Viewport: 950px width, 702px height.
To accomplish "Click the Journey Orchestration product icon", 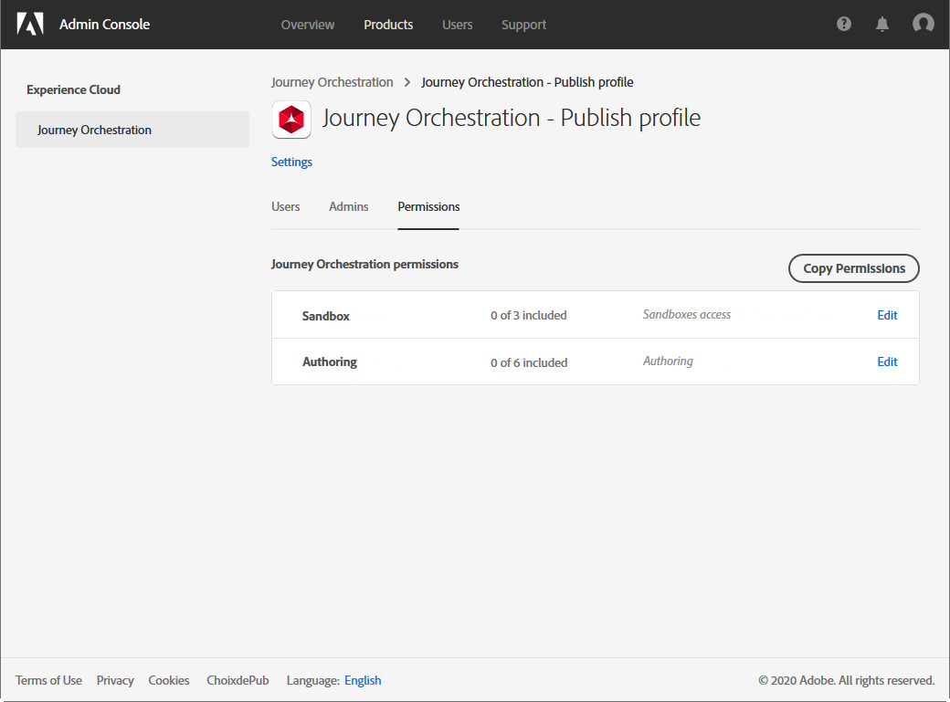I will (x=291, y=120).
